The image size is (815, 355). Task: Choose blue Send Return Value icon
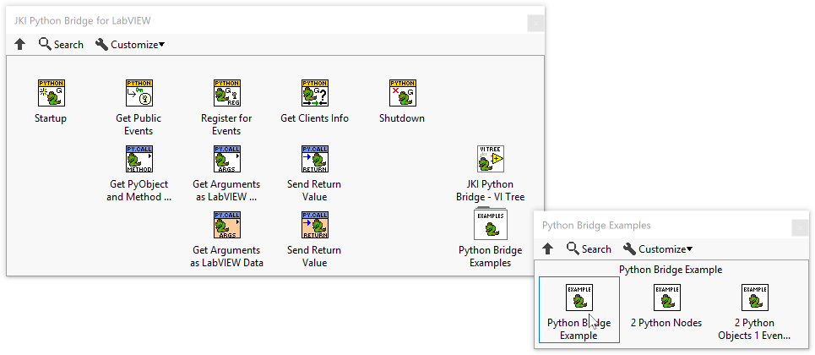click(x=314, y=159)
